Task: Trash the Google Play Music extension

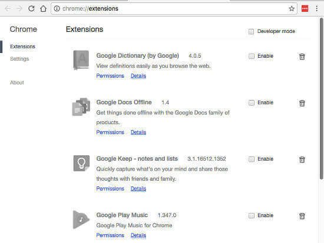Action: 302,216
